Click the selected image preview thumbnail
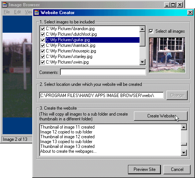Screen dimensions: 195x178 point(167,55)
